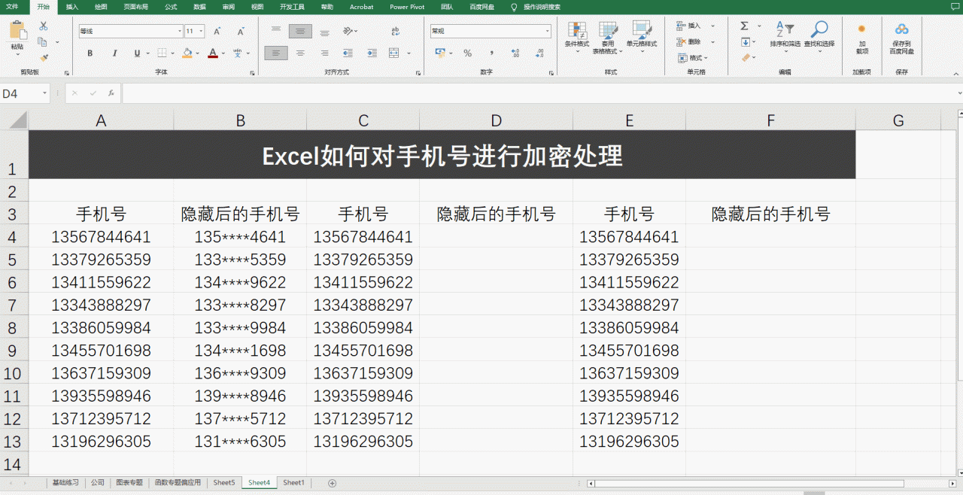Toggle Bold formatting
963x495 pixels.
click(x=90, y=53)
